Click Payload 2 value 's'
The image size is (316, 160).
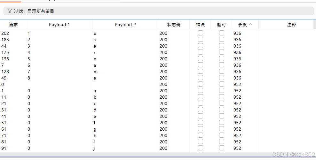[x=95, y=40]
